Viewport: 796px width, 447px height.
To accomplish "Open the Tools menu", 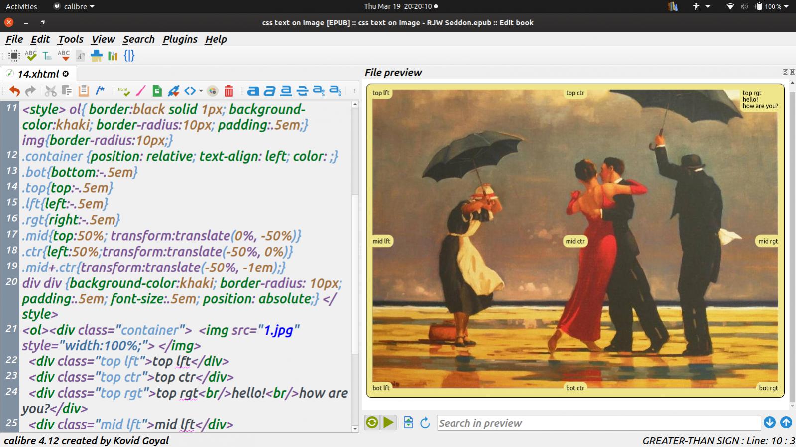I will click(71, 39).
